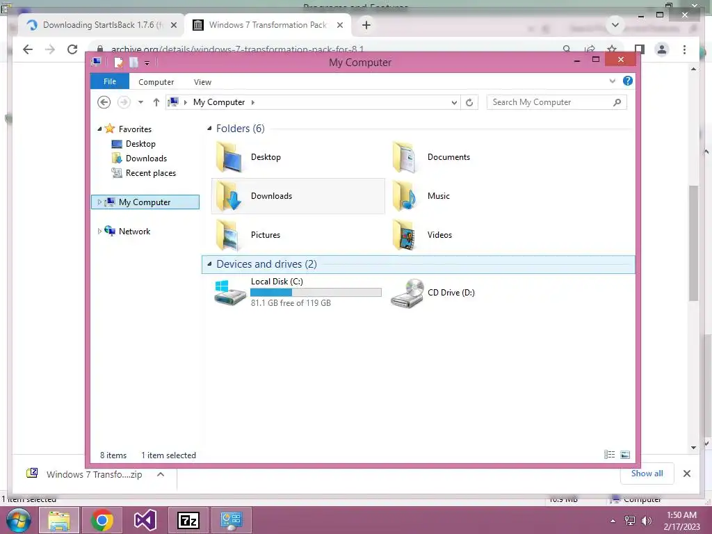
Task: Open the Desktop folder in Folders group
Action: click(248, 157)
